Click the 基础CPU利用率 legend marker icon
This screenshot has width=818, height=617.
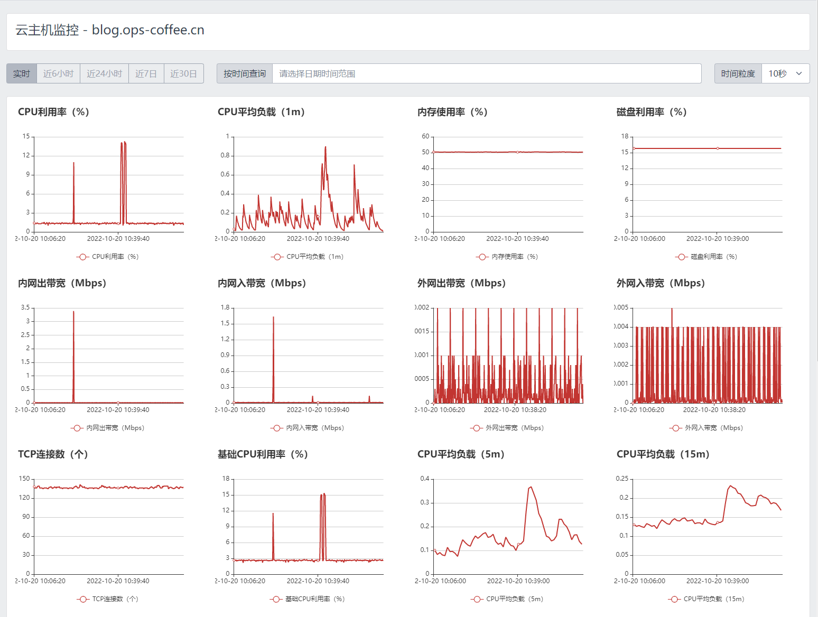[276, 599]
